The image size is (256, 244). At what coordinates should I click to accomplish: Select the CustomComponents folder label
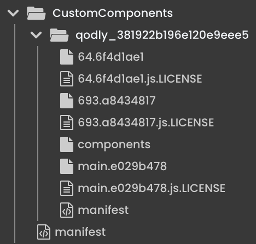[113, 14]
